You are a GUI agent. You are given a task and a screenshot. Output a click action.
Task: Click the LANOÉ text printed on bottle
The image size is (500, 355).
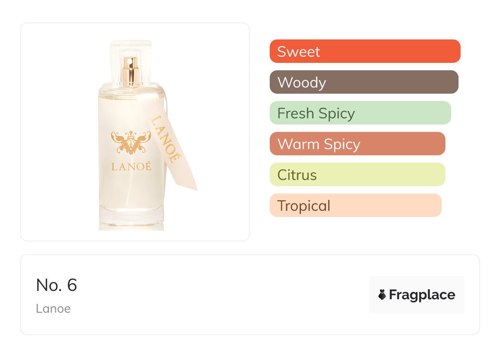[x=131, y=166]
